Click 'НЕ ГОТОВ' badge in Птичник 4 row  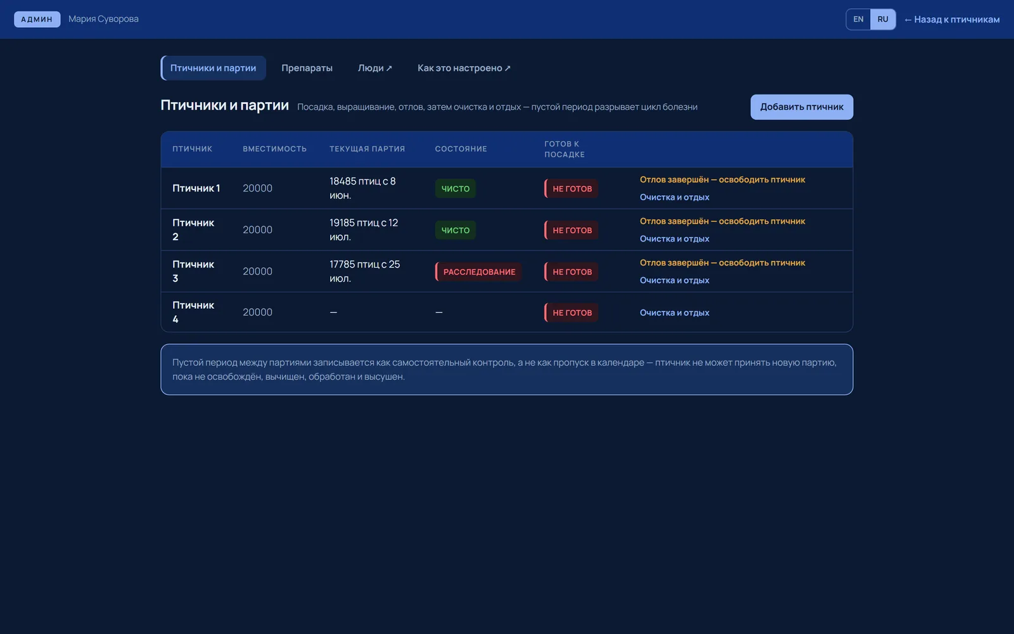tap(571, 313)
